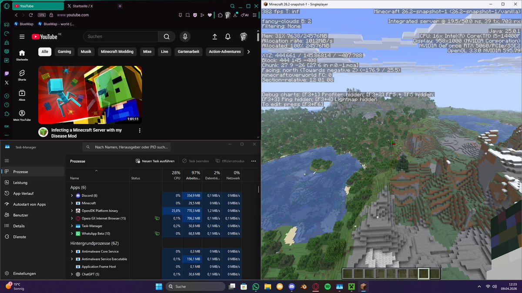The width and height of the screenshot is (522, 293).
Task: Open Einstellungen in Task-Manager
Action: pos(33,273)
